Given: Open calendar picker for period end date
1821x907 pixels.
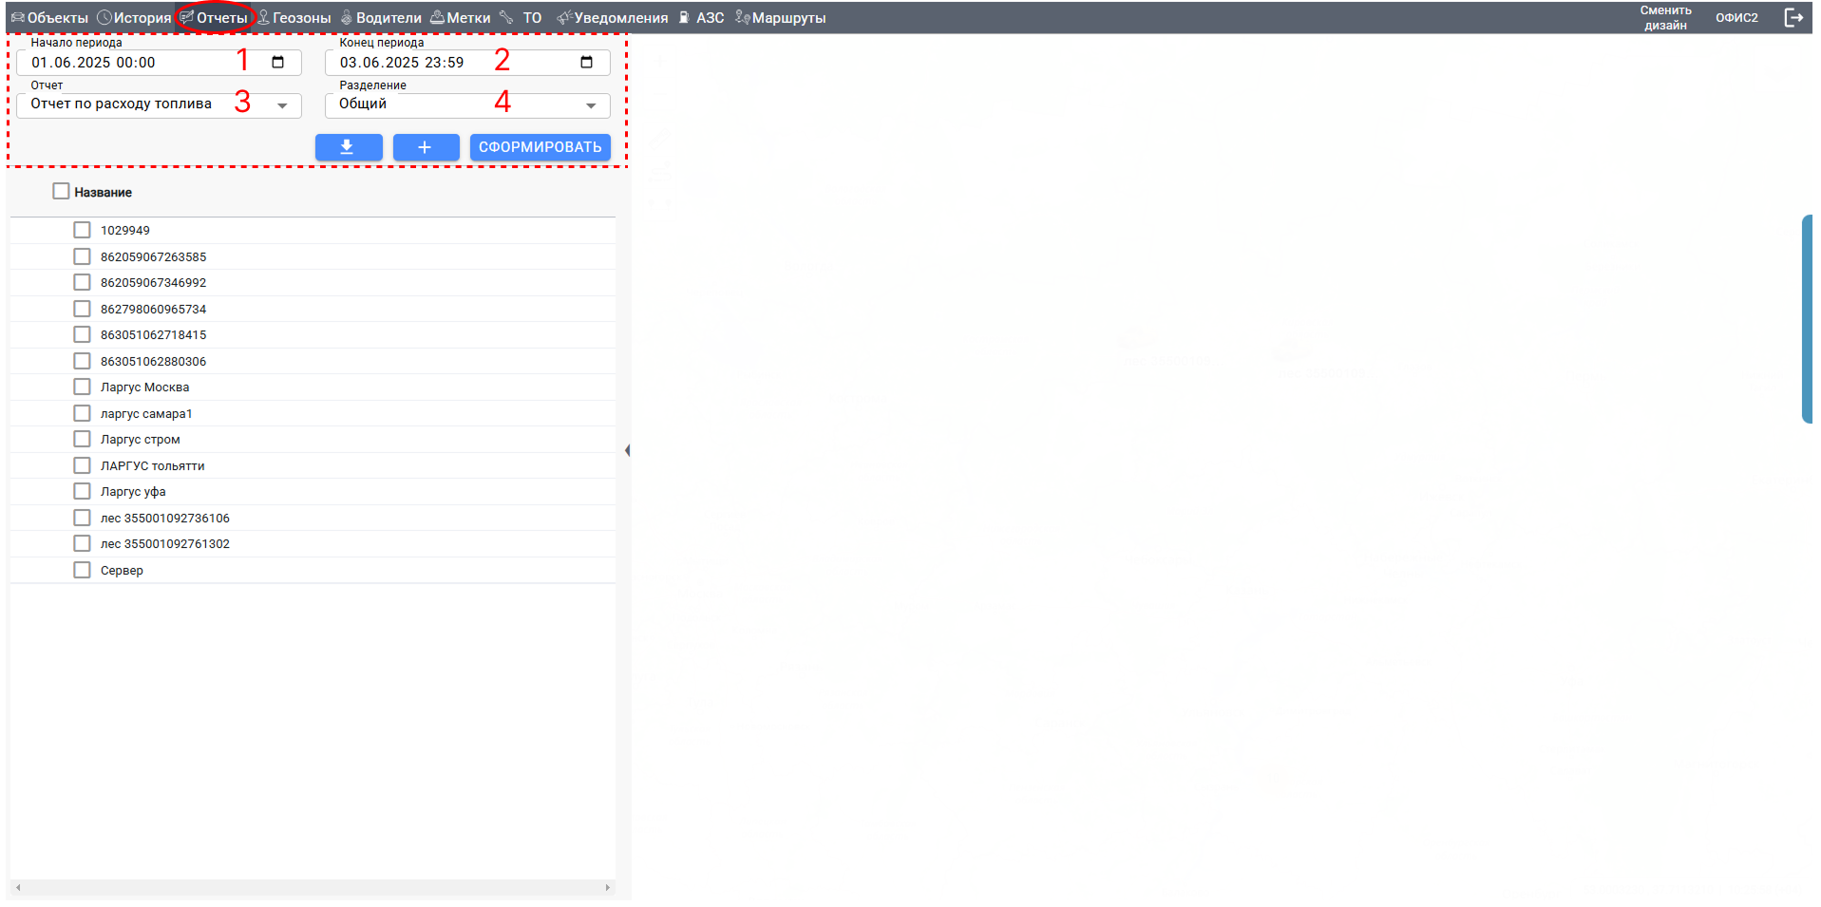Looking at the screenshot, I should [x=586, y=63].
